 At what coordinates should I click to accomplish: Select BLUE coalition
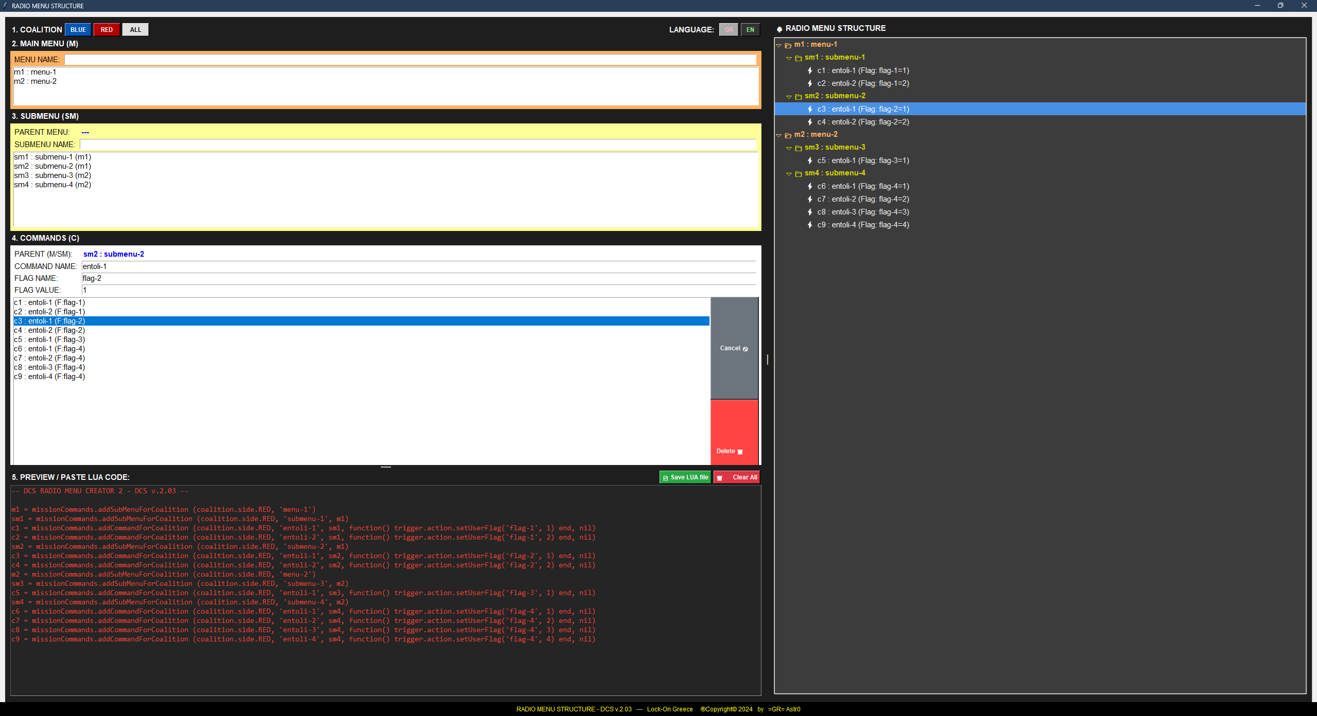78,30
